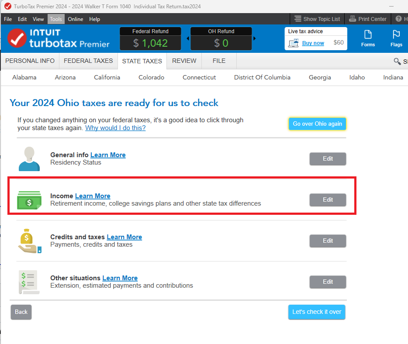Click the Show Topic List icon
This screenshot has width=408, height=344.
[x=298, y=19]
